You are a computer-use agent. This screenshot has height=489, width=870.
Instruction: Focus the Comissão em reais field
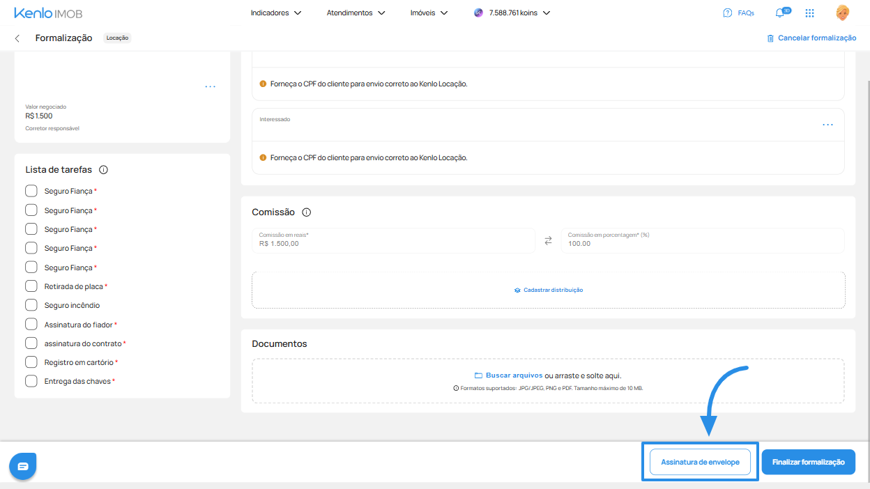(x=393, y=240)
